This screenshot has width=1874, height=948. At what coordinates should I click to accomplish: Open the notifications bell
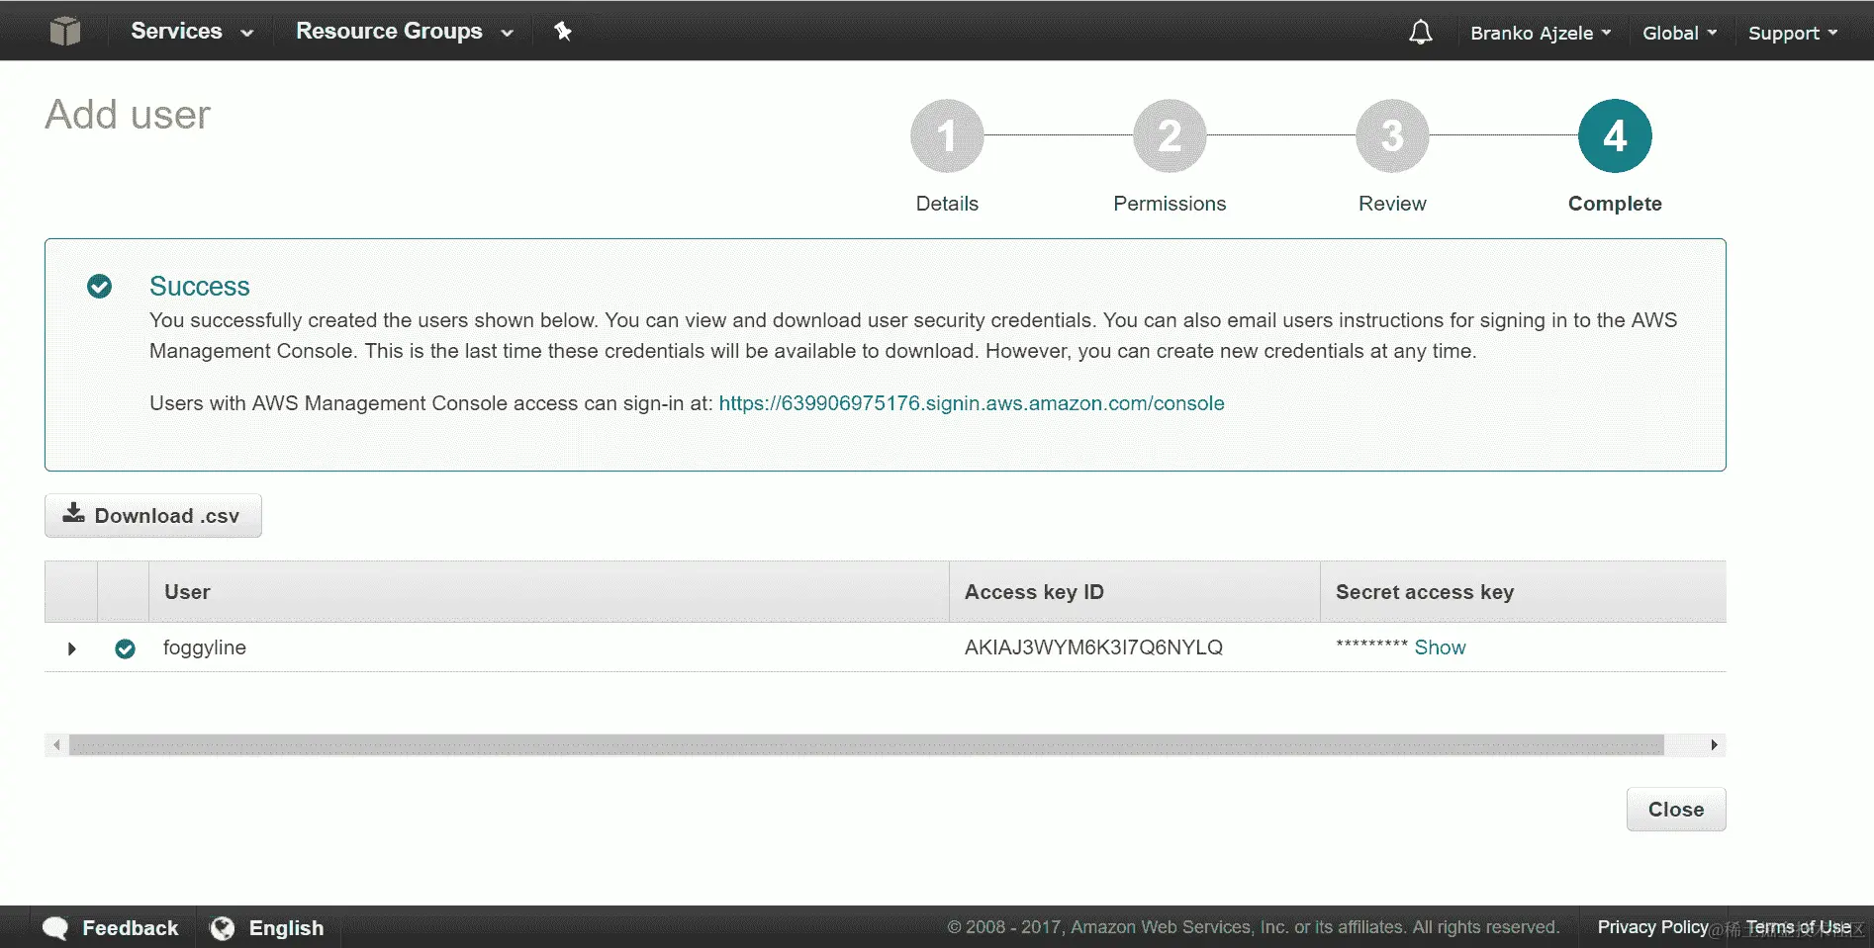click(x=1421, y=32)
